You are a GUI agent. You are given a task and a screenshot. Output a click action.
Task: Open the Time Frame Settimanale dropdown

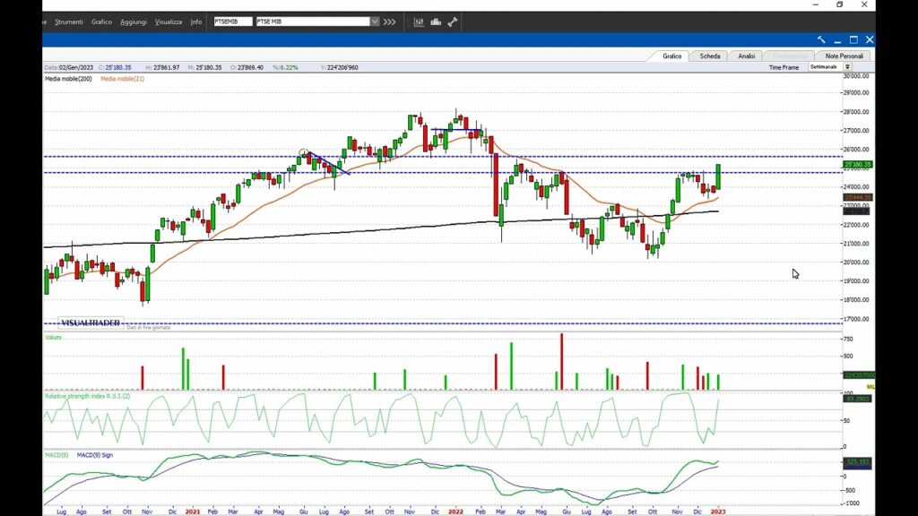(847, 67)
